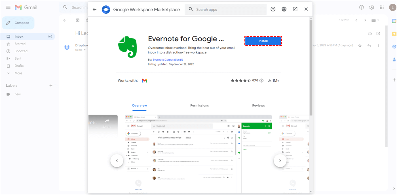Click the Dropbox sender avatar

[67, 48]
